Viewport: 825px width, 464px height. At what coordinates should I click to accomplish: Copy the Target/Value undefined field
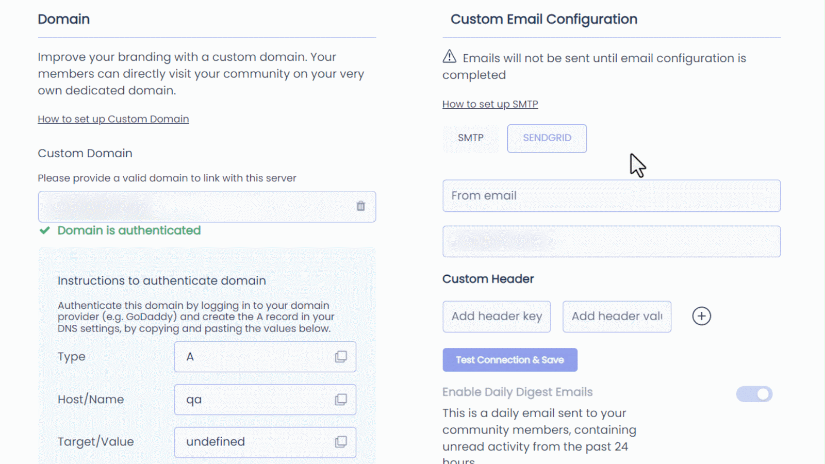(341, 442)
